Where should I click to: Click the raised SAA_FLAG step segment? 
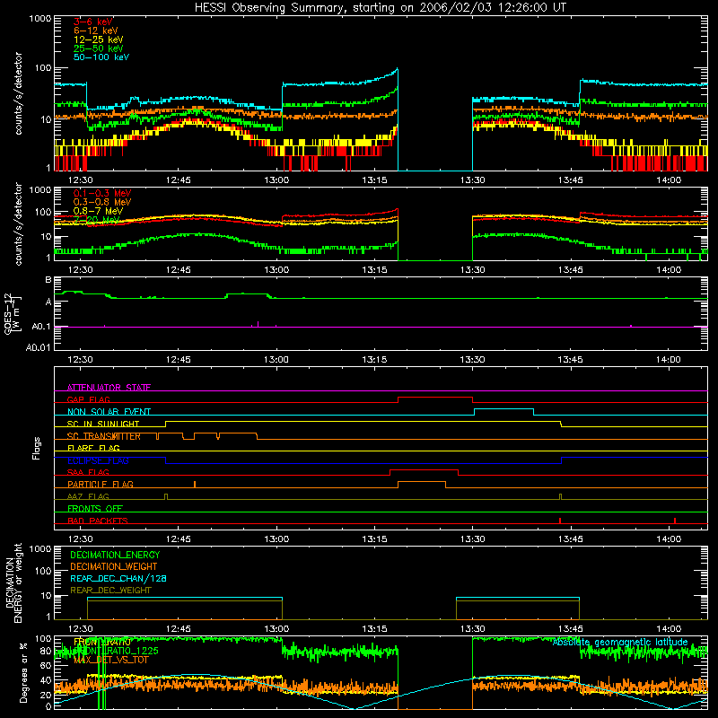point(424,469)
